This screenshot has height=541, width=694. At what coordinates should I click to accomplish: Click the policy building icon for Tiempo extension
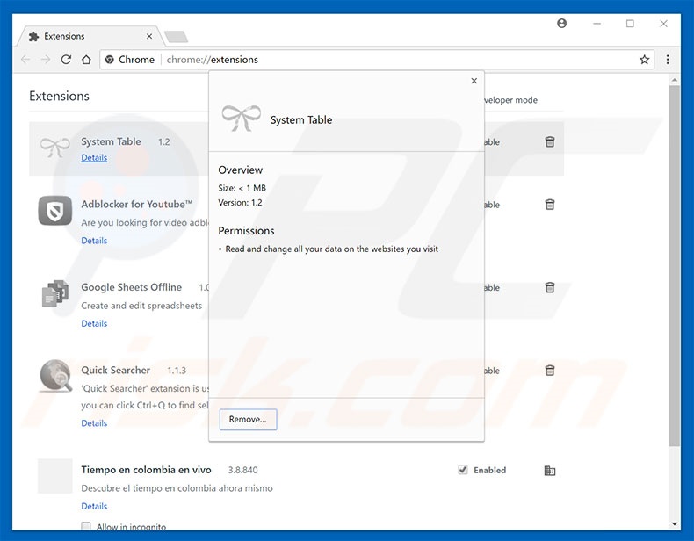pyautogui.click(x=550, y=471)
